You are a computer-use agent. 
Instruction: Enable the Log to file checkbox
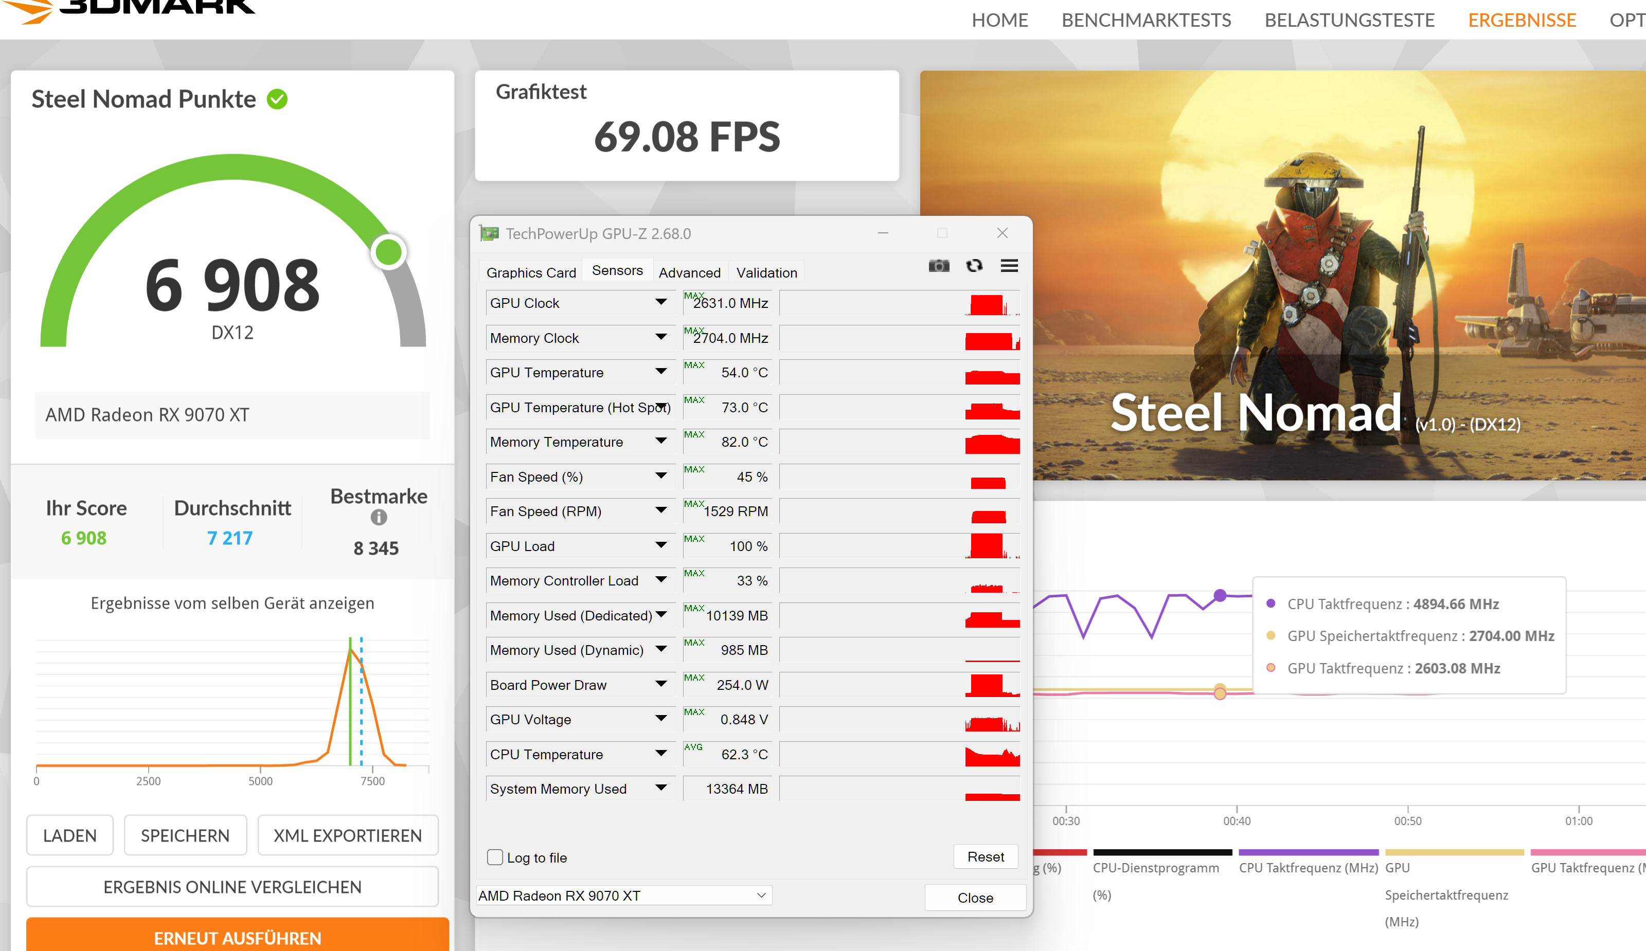pyautogui.click(x=495, y=857)
